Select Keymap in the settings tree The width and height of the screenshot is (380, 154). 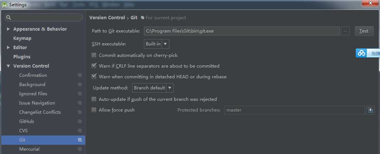pyautogui.click(x=22, y=38)
